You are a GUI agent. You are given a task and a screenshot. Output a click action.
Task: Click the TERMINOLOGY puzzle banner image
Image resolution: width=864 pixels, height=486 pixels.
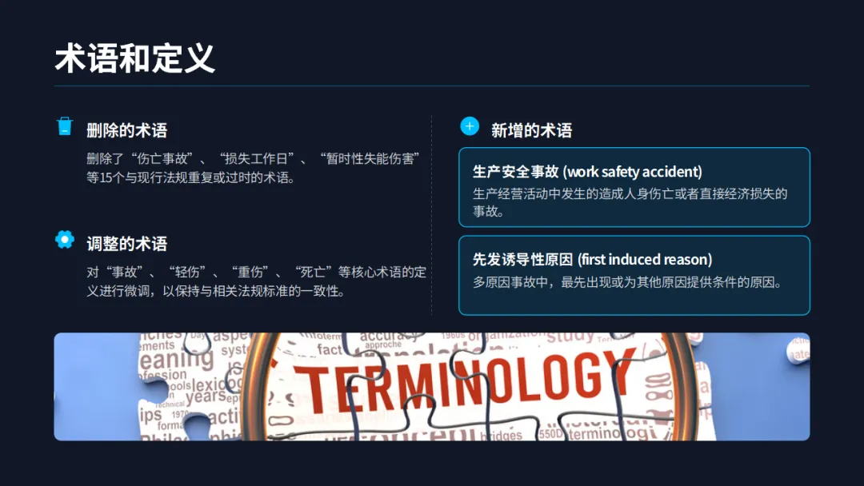pos(432,386)
